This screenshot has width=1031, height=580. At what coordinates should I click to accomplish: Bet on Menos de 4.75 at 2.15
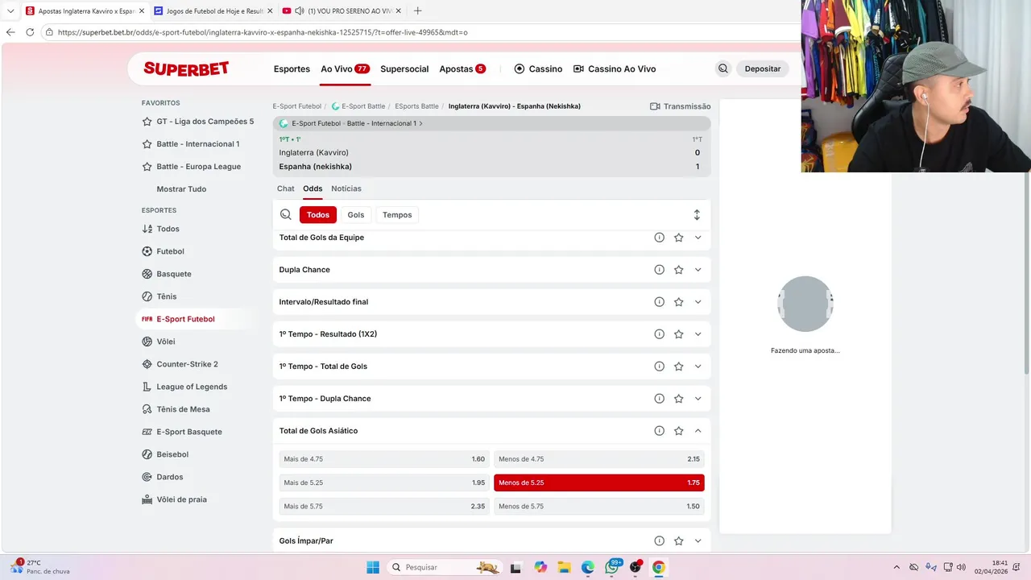(x=599, y=459)
